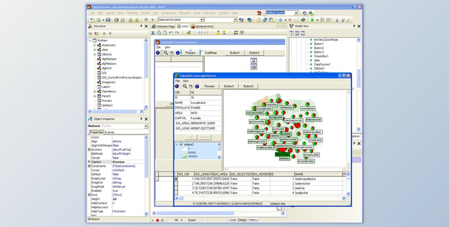The image size is (449, 227).
Task: Switch to the History tab
Action: 253,220
